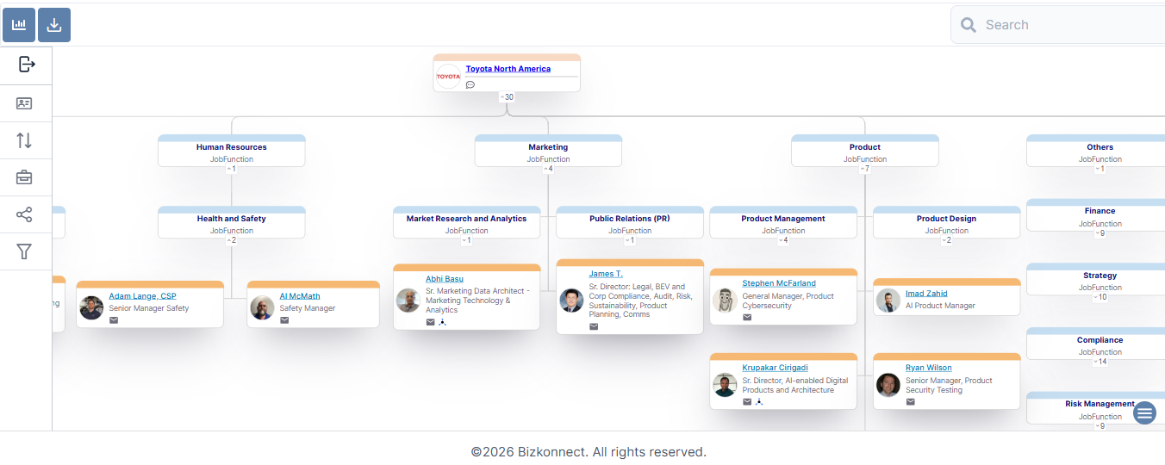
Task: Click the download chart icon
Action: click(54, 25)
